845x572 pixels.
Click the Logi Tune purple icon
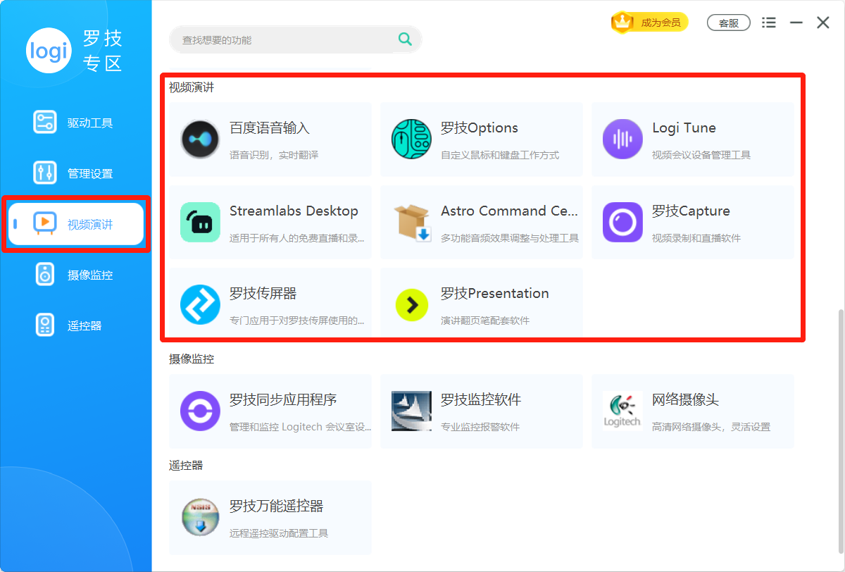(x=622, y=139)
